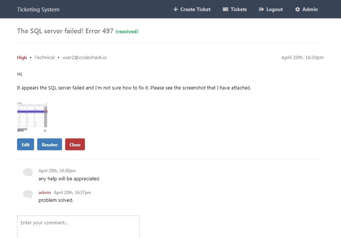Open the Admin panel link
Viewport: 341px width, 238px height.
[x=306, y=9]
